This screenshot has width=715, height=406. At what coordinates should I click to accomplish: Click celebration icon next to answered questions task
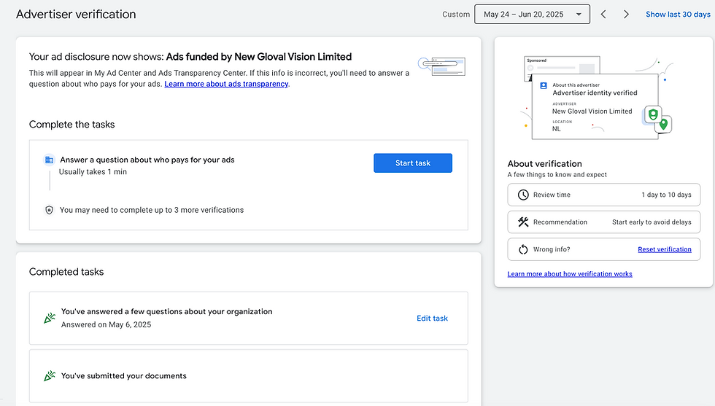pyautogui.click(x=50, y=318)
